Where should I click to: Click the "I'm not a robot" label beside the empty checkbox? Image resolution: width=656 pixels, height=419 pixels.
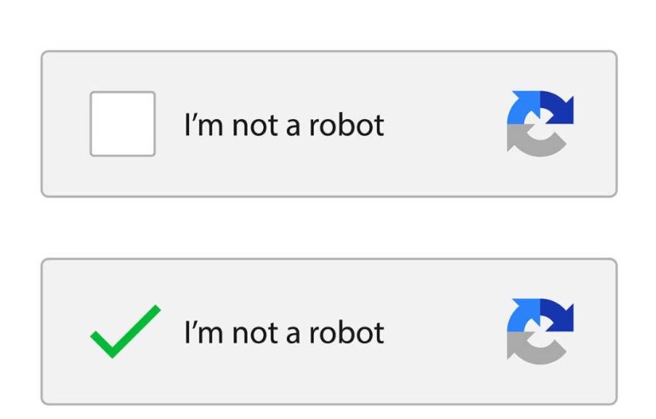[x=284, y=125]
